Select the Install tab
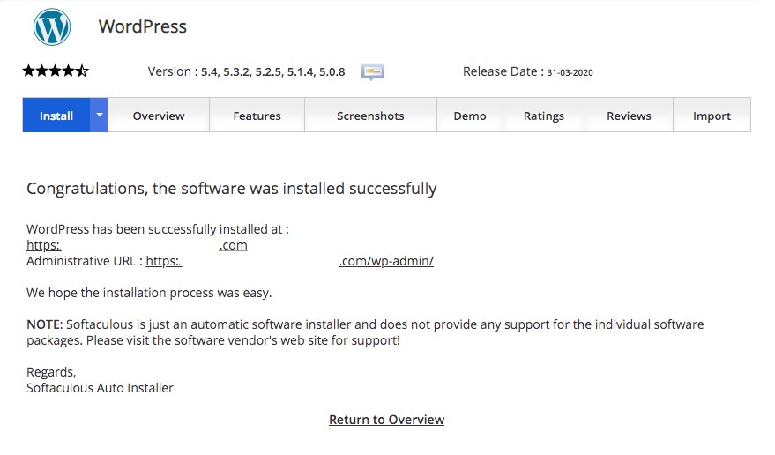Image resolution: width=775 pixels, height=455 pixels. coord(56,116)
